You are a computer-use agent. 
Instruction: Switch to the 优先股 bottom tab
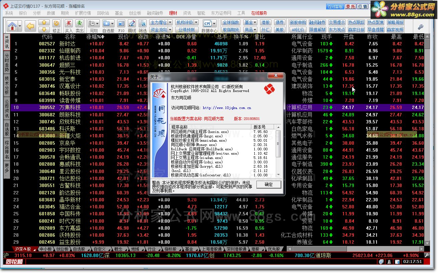point(273,249)
